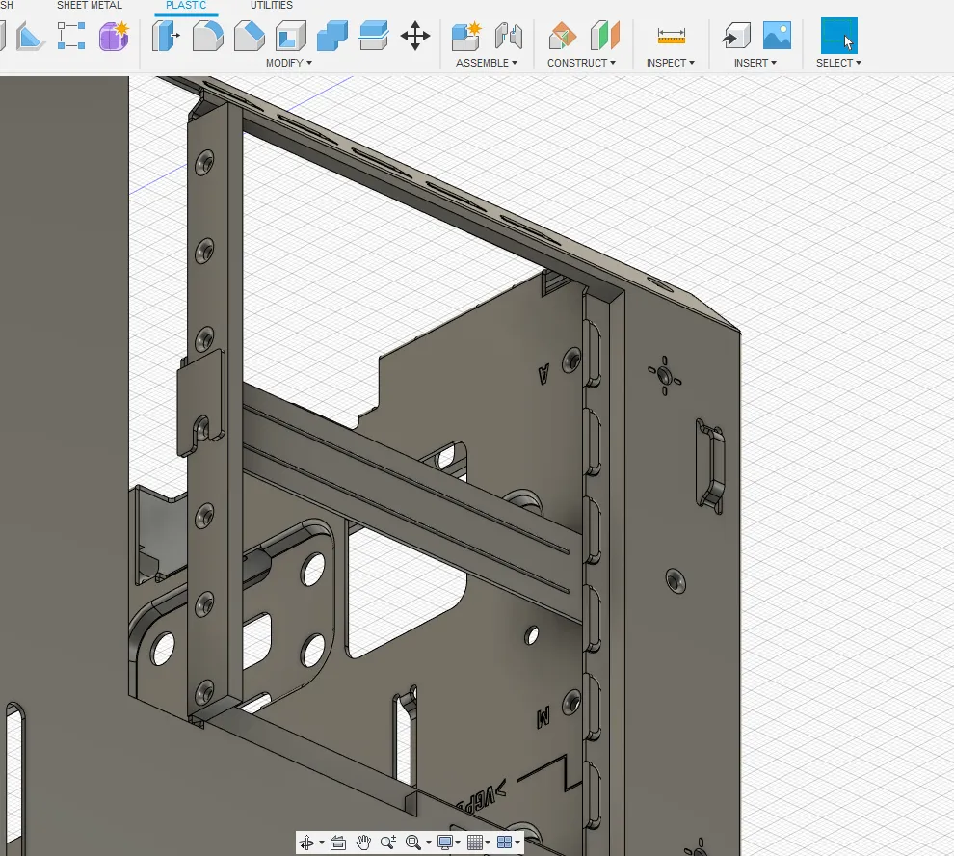This screenshot has height=856, width=954.
Task: Click the Measure ruler icon
Action: tap(671, 36)
